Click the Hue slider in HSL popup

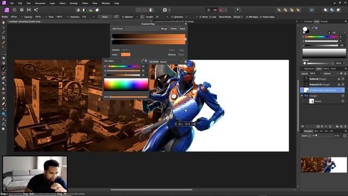pyautogui.click(x=123, y=66)
